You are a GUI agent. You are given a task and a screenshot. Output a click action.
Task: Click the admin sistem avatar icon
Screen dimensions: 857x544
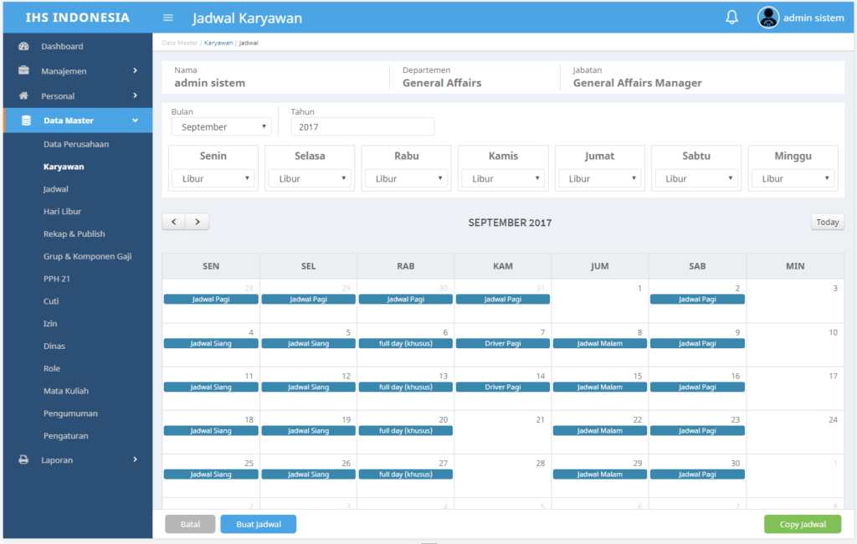(x=767, y=17)
